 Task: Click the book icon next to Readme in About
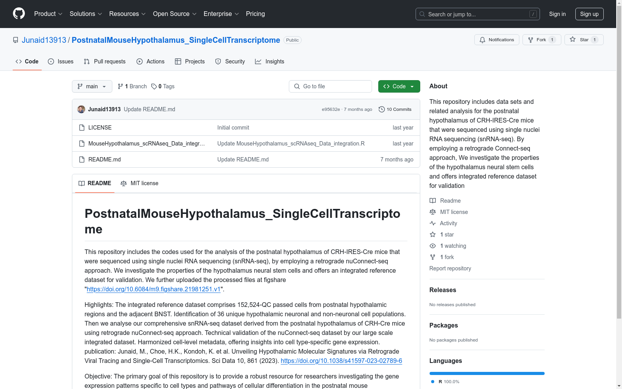[x=433, y=201]
